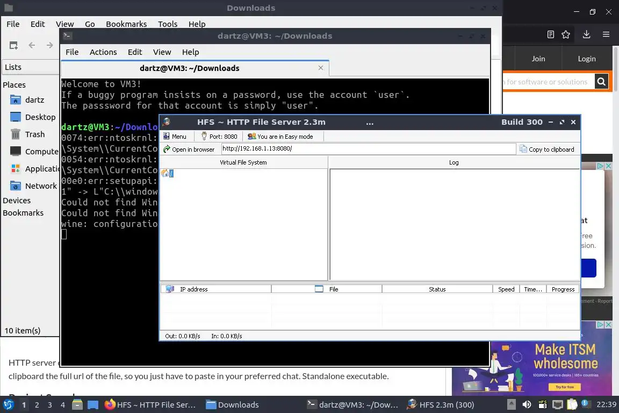Image resolution: width=619 pixels, height=413 pixels.
Task: Toggle the 'You are in Easy mode' button
Action: coord(280,137)
